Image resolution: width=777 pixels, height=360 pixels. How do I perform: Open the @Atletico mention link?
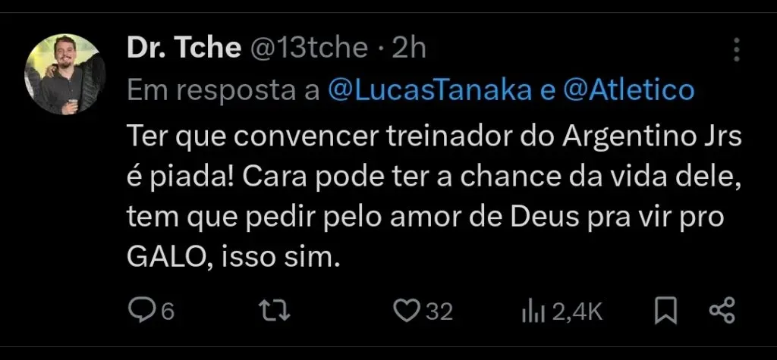629,91
